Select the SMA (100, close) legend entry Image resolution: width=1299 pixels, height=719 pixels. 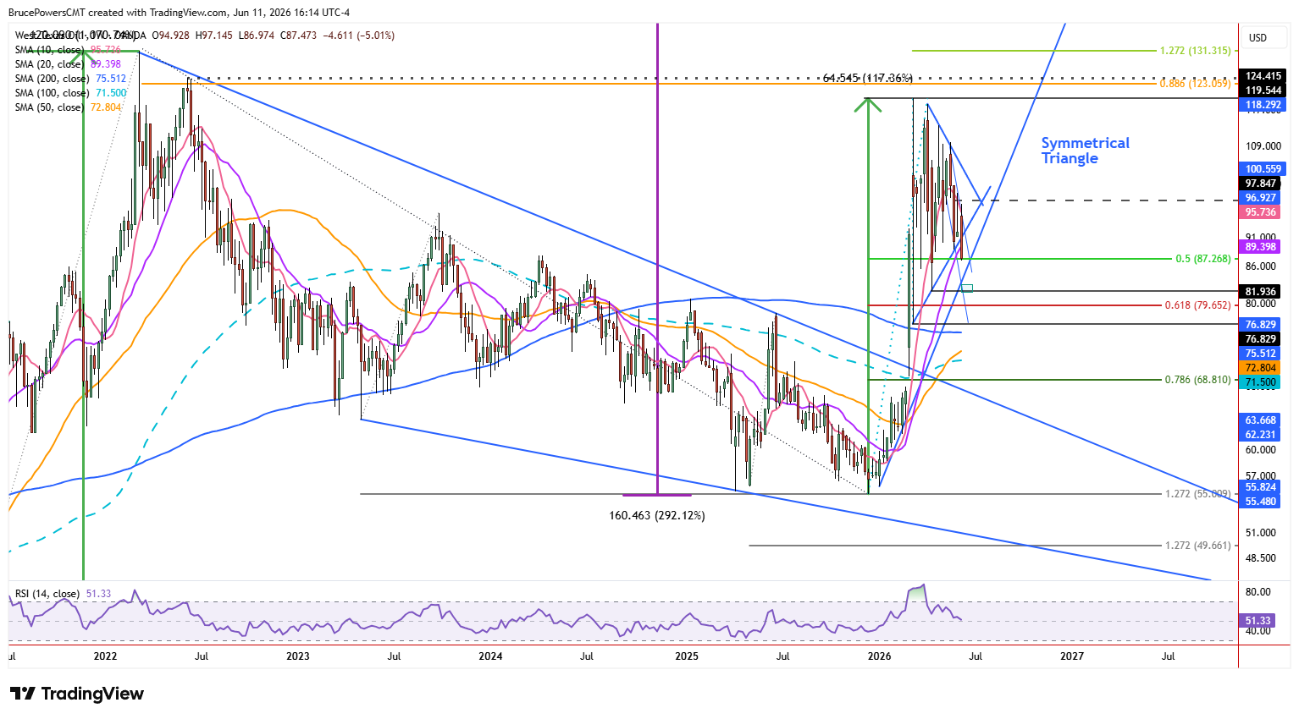coord(71,93)
